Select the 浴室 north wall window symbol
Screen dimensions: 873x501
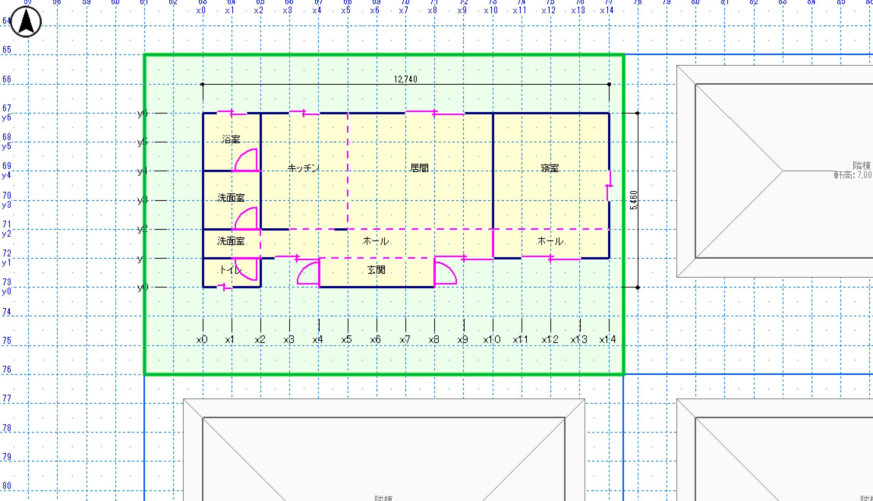232,113
